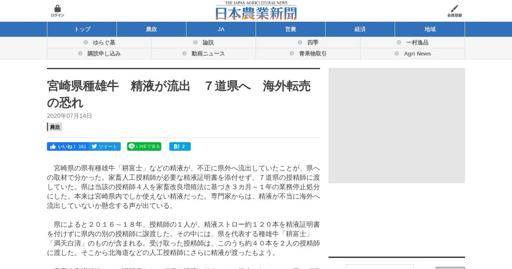Screen dimensions: 512x269
Task: Click the article headline 宮崎県種雄牛
Action: pyautogui.click(x=179, y=94)
